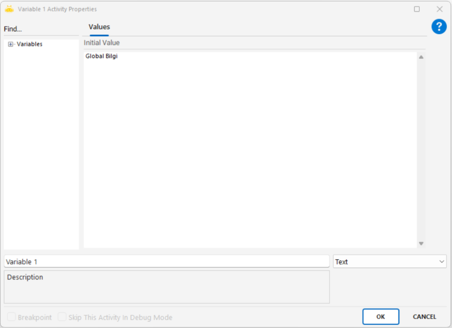Click the Initial Value vertical scrollbar track

pos(421,150)
